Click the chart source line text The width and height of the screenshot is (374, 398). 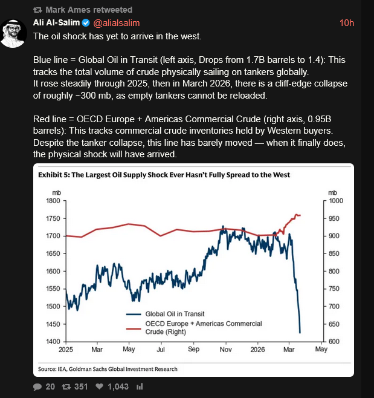coord(108,368)
